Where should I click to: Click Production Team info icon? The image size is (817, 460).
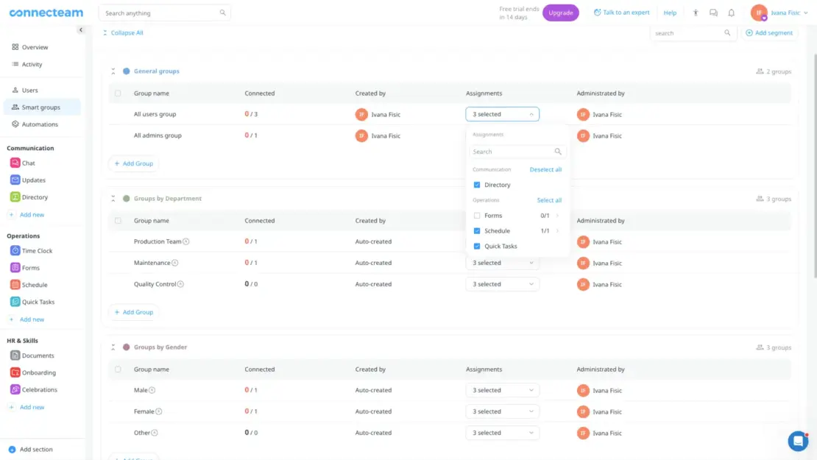coord(186,241)
